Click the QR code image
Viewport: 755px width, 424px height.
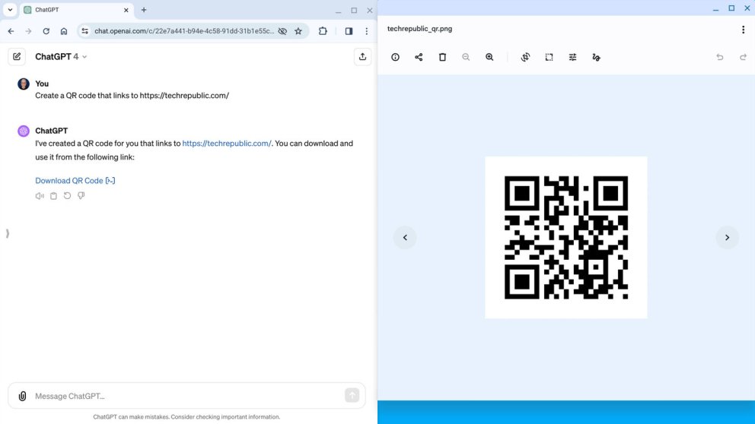pyautogui.click(x=566, y=238)
